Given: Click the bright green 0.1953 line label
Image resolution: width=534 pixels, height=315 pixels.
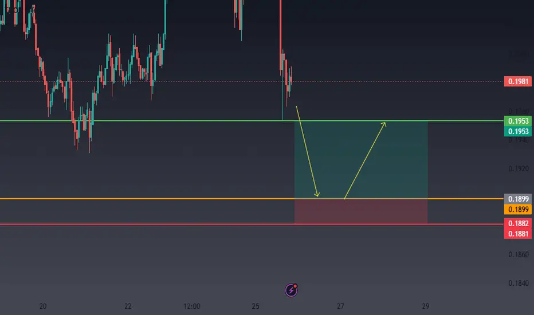Looking at the screenshot, I should [517, 121].
